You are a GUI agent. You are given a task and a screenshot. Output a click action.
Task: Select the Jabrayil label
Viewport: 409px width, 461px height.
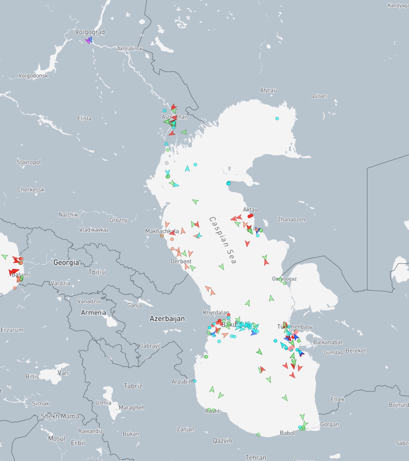coord(151,346)
